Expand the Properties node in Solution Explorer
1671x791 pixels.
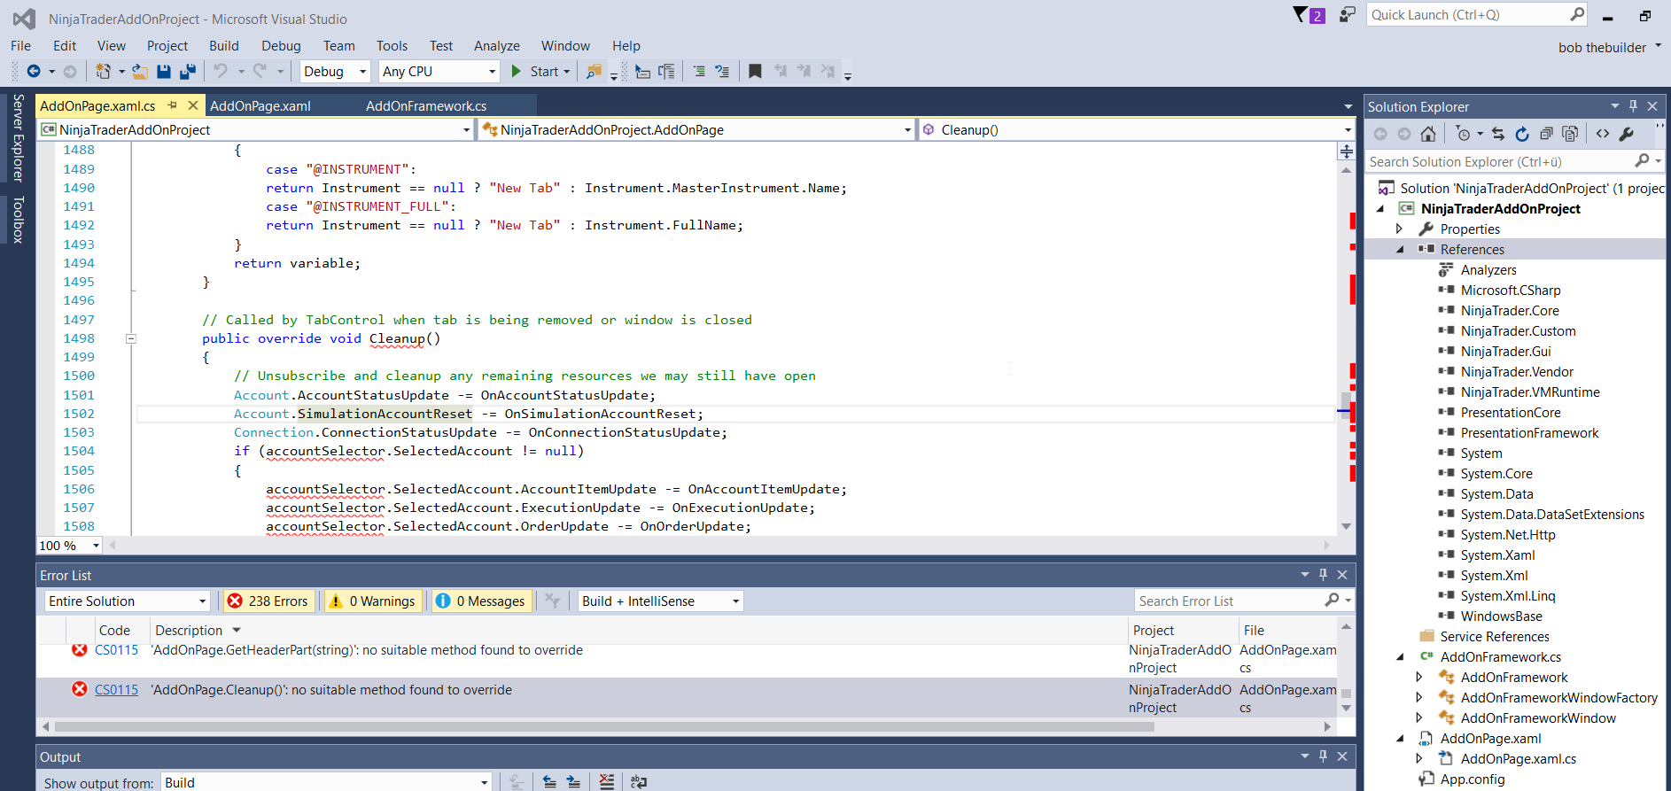point(1400,229)
